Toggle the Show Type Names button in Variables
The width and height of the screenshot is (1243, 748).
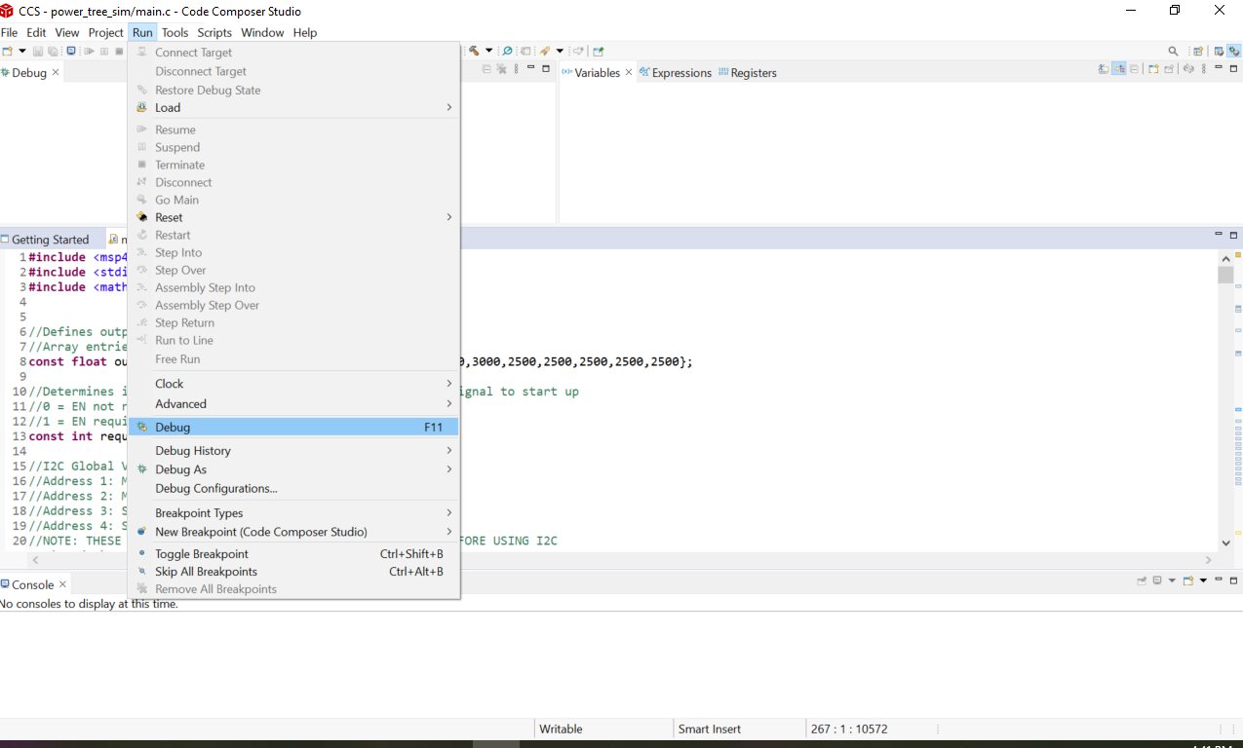(x=1104, y=69)
